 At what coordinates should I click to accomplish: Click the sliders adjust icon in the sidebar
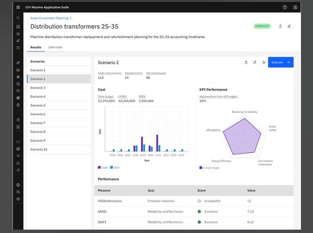coord(18,170)
